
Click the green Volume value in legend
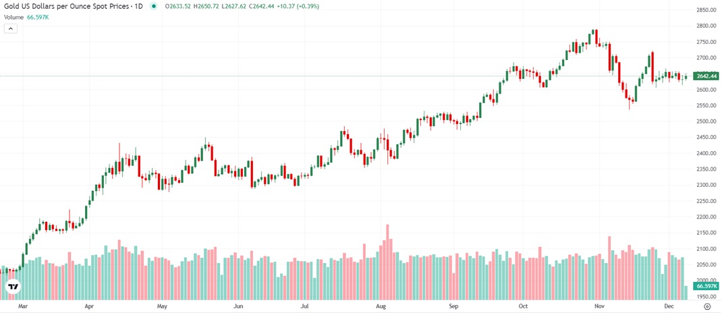click(x=38, y=16)
